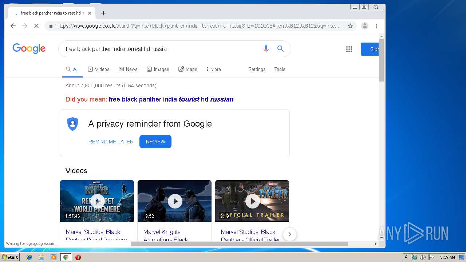Open the Google apps grid

[x=349, y=49]
